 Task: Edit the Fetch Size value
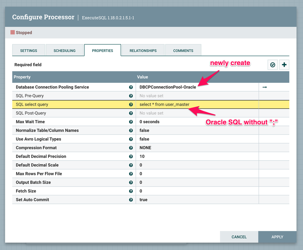click(197, 191)
